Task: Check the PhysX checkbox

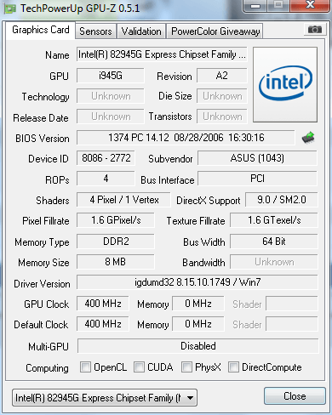Action: [186, 367]
